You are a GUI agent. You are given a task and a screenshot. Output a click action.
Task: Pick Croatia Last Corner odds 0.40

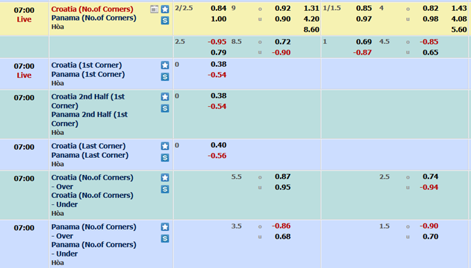coord(218,145)
